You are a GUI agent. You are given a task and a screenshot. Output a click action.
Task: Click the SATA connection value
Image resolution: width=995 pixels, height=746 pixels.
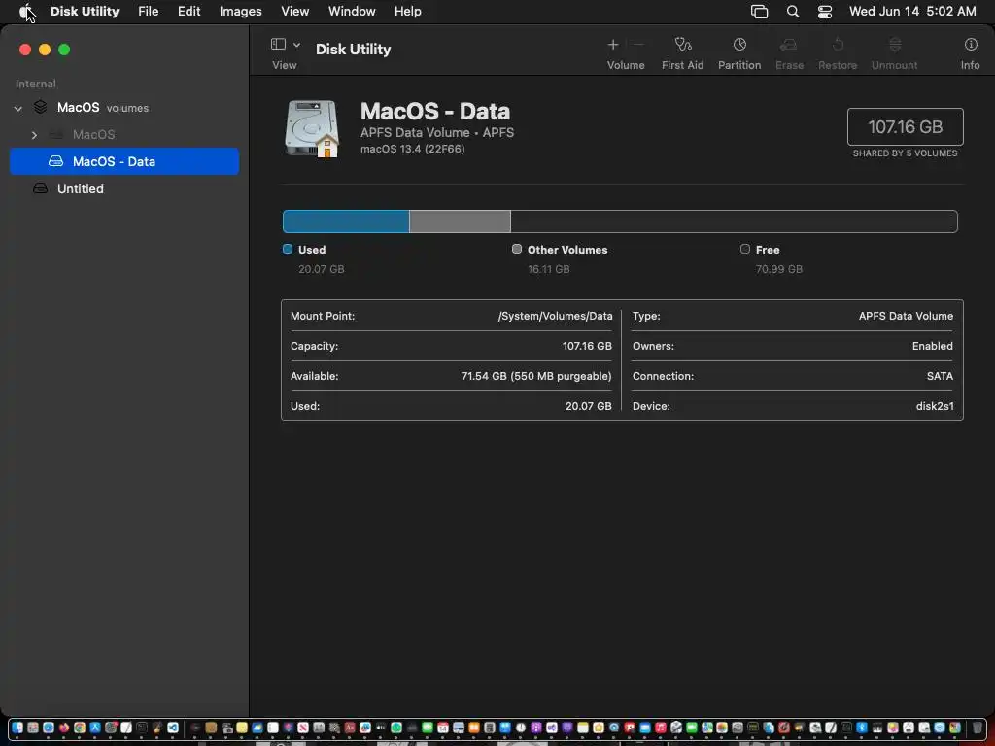click(x=940, y=376)
